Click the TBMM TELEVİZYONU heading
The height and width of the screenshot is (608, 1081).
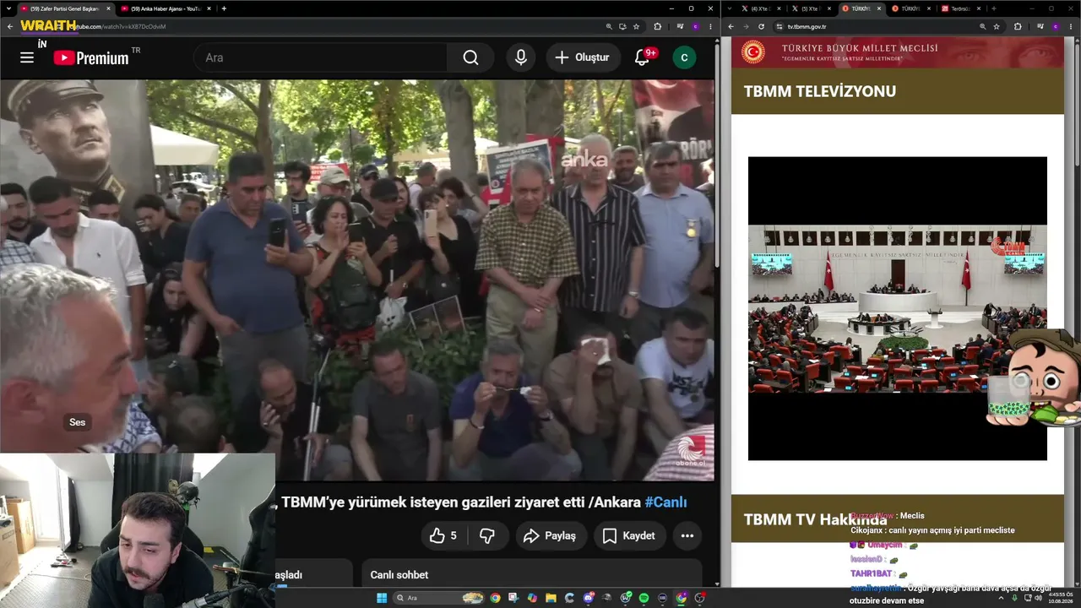point(820,91)
